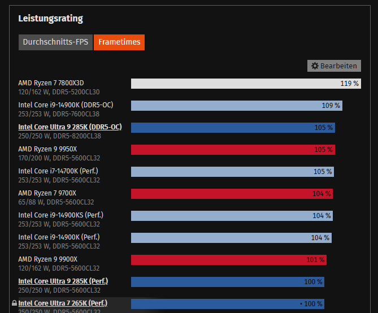Click the 65/88 W, DDR5-5600CL32 spec text
Image resolution: width=378 pixels, height=313 pixels.
click(x=56, y=202)
